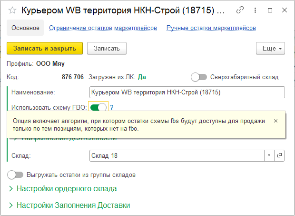
Task: Click the green Да status text
Action: click(142, 77)
